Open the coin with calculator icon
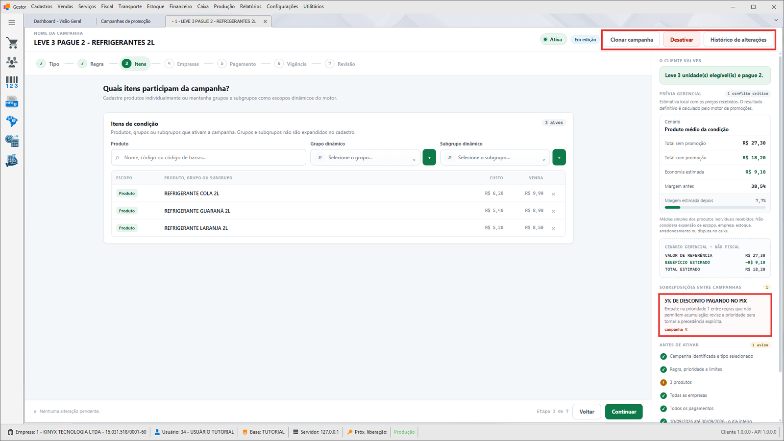 tap(12, 141)
